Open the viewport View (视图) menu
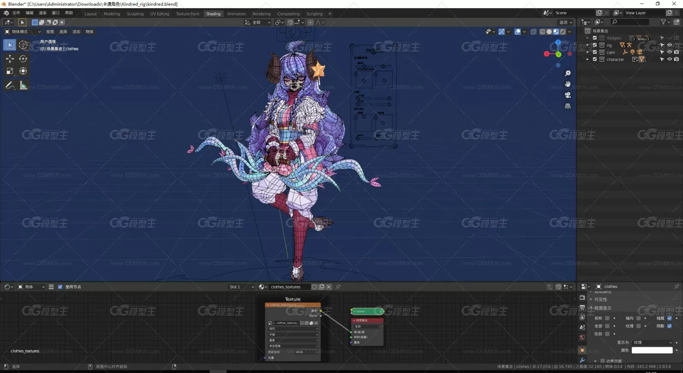The image size is (683, 373). 50,32
